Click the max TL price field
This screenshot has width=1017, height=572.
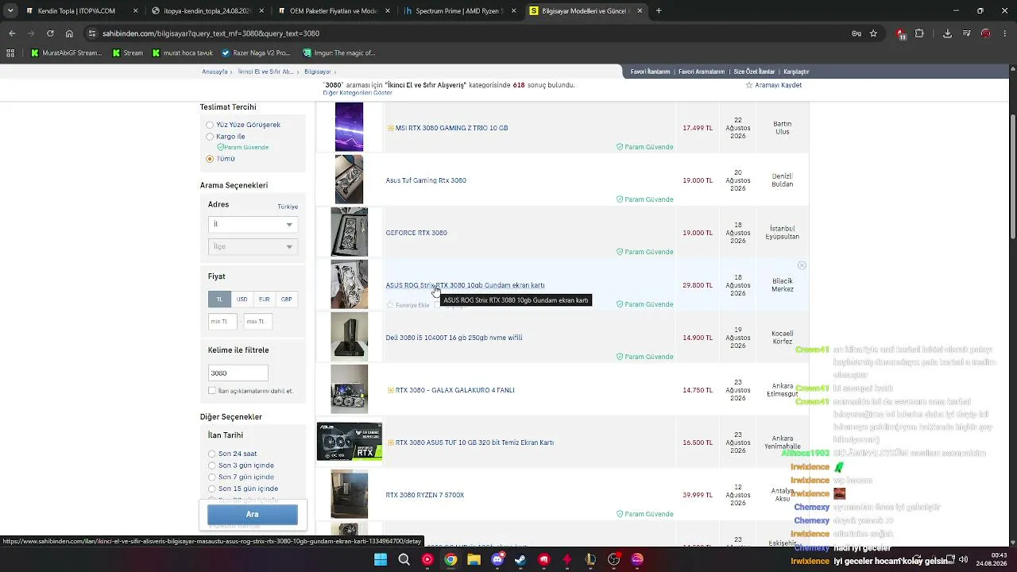[x=258, y=322]
